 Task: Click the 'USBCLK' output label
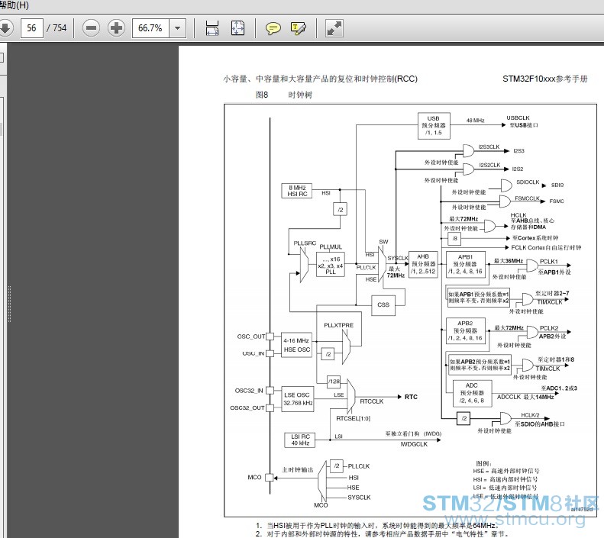point(518,118)
